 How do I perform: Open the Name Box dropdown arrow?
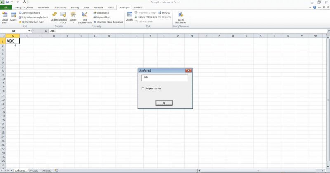(x=29, y=31)
